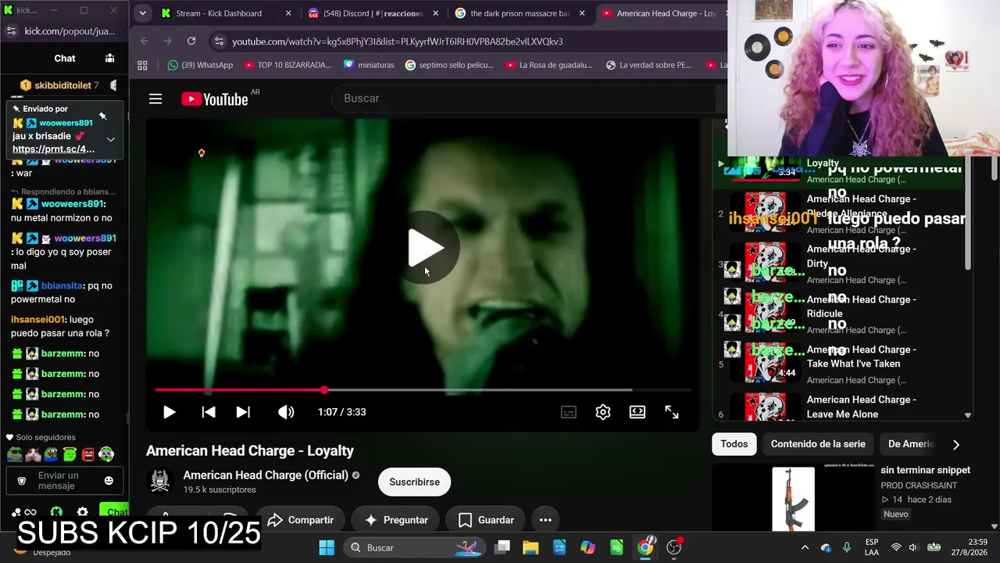Go to the YouTube home logo

coord(215,99)
